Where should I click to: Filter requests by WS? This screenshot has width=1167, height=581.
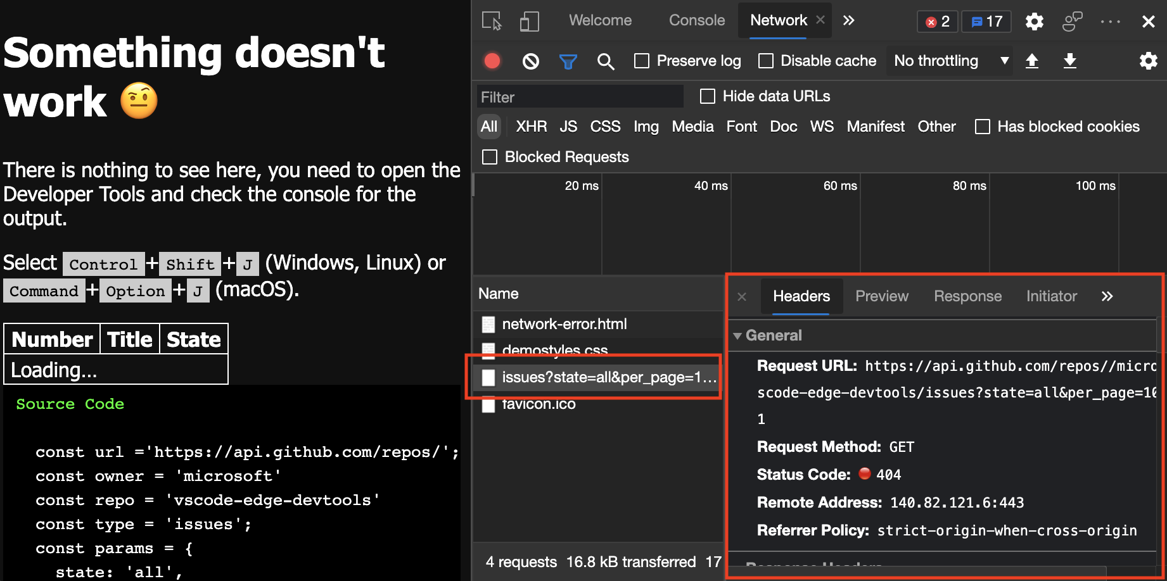coord(822,127)
